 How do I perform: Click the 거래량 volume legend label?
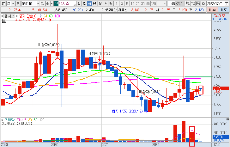pos(9,120)
